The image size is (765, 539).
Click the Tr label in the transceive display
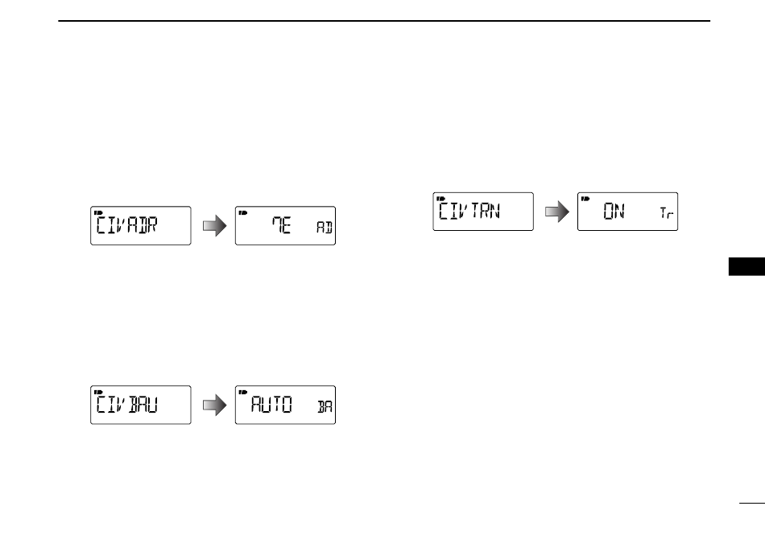(667, 213)
